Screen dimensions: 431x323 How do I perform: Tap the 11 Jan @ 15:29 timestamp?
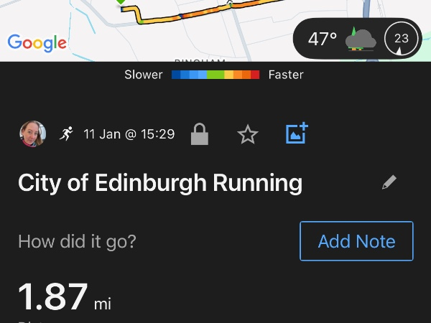(129, 134)
